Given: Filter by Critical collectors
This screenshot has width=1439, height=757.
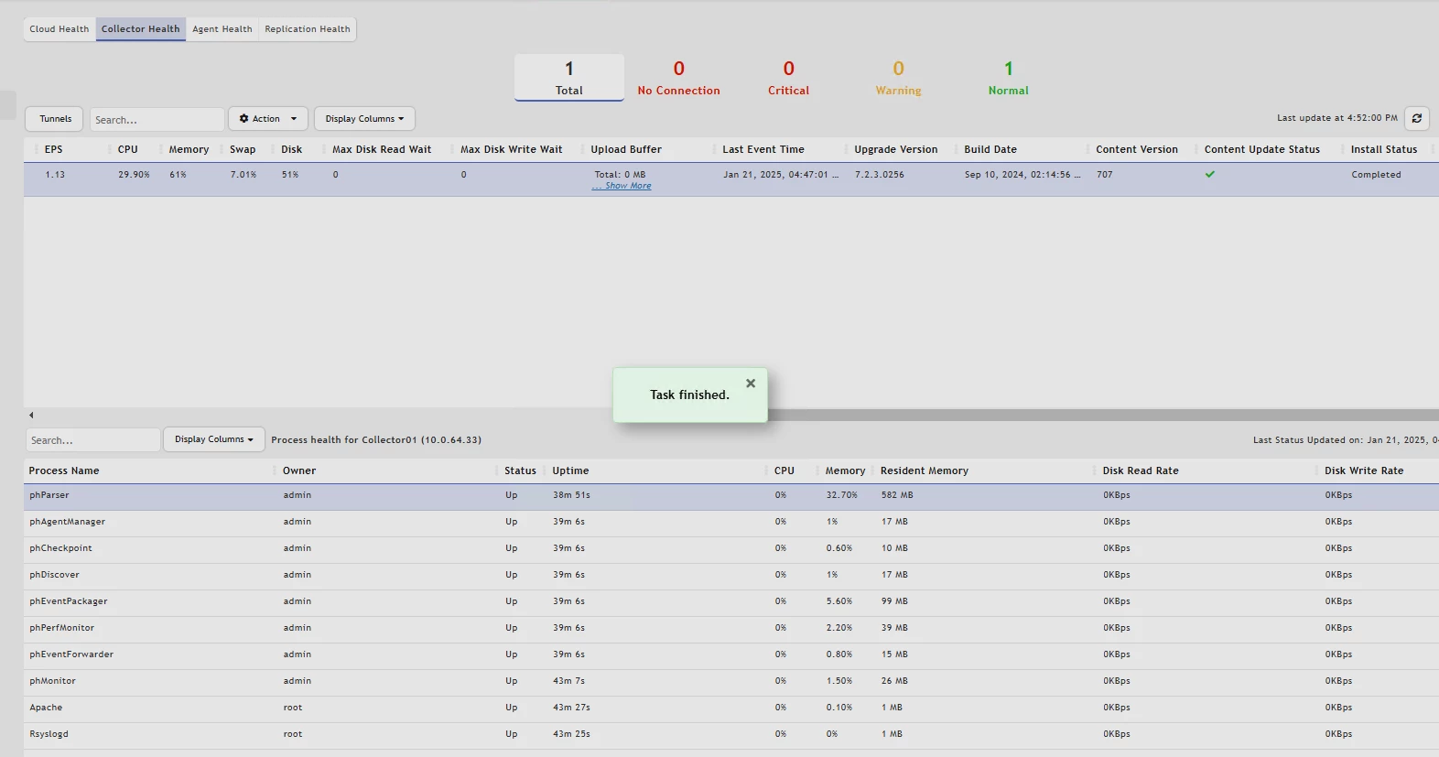Looking at the screenshot, I should tap(789, 78).
